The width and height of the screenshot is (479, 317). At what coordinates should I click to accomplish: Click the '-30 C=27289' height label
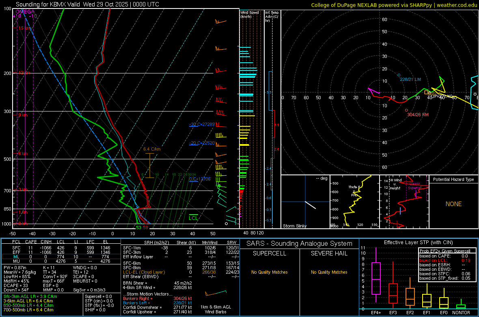click(x=202, y=124)
